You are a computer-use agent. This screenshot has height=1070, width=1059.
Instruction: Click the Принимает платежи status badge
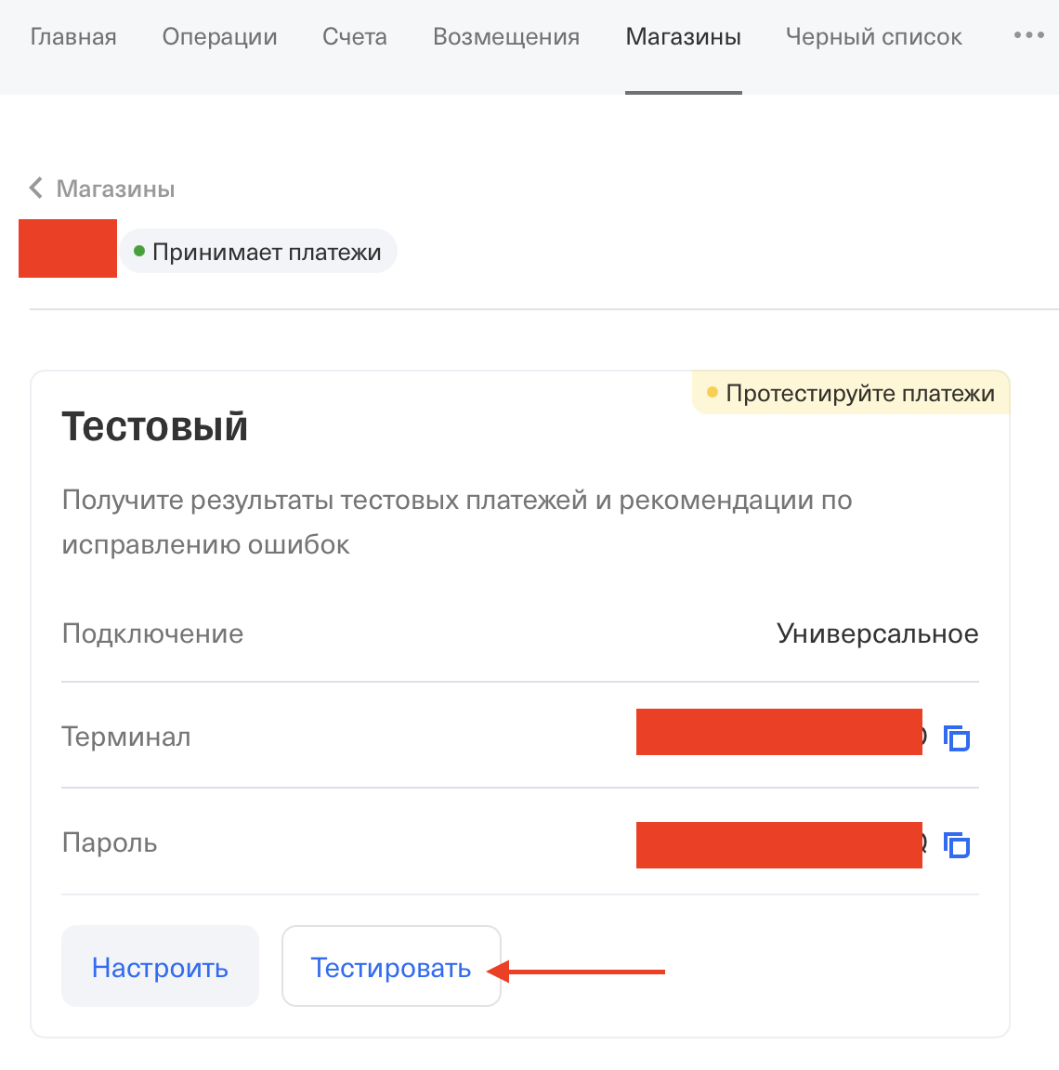(x=258, y=253)
